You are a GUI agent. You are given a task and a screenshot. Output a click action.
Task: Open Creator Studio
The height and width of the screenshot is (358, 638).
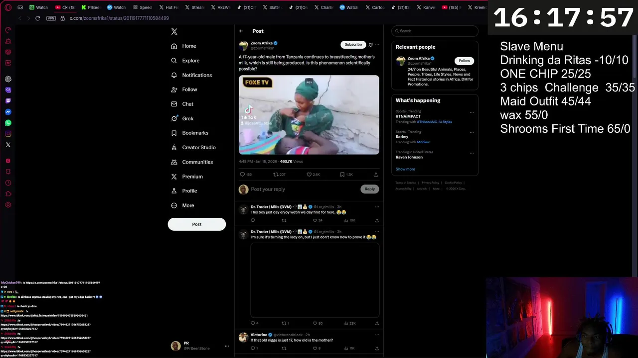point(193,147)
